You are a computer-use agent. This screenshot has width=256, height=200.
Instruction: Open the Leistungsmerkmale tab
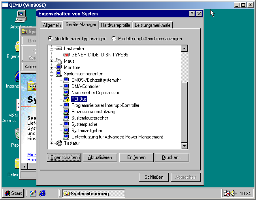(x=152, y=25)
